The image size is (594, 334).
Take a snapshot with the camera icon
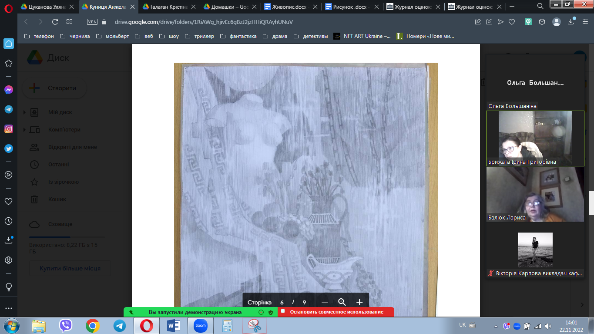point(489,22)
